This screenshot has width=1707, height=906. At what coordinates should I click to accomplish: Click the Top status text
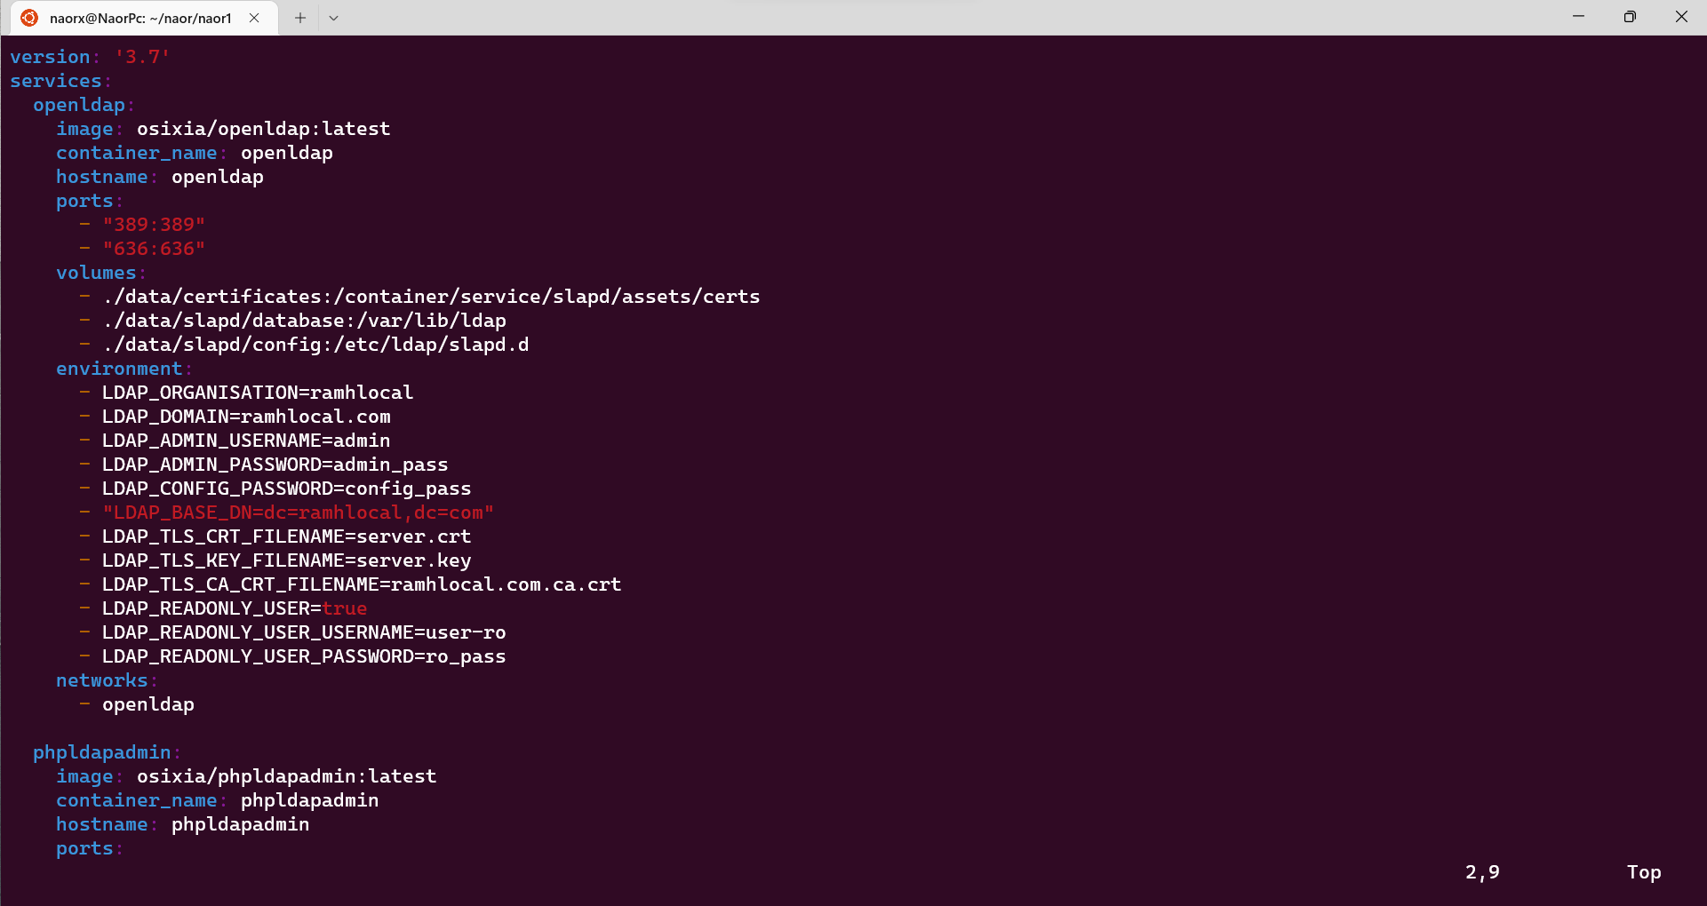tap(1643, 872)
